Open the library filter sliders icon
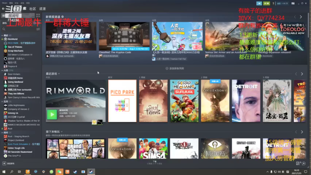The width and height of the screenshot is (311, 175). [38, 29]
